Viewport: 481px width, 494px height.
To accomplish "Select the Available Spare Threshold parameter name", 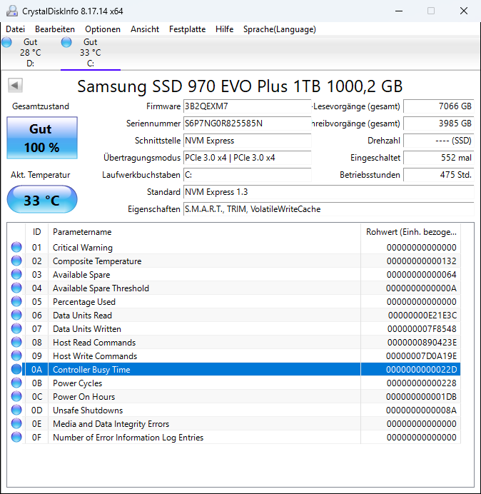I will [101, 288].
